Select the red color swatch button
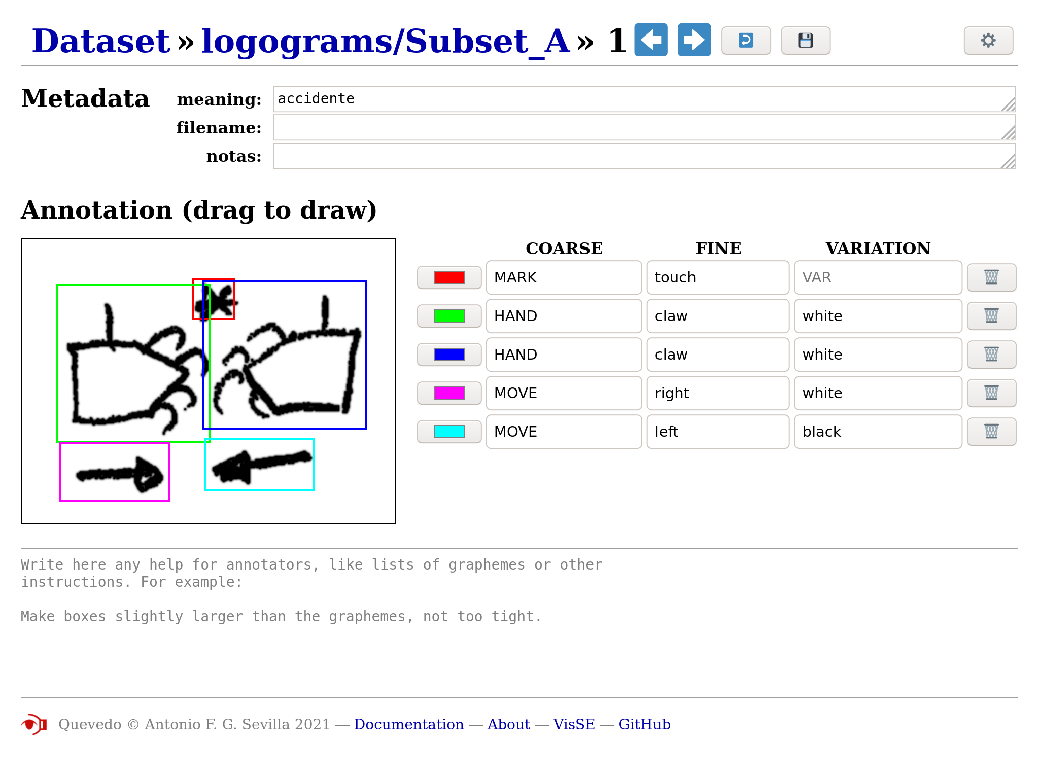This screenshot has height=779, width=1039. tap(449, 277)
